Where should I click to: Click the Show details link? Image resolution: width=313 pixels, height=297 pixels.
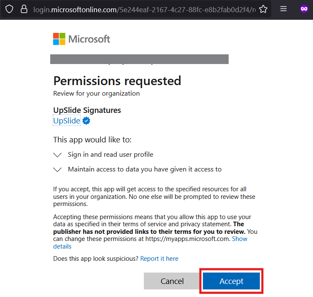[x=240, y=239]
